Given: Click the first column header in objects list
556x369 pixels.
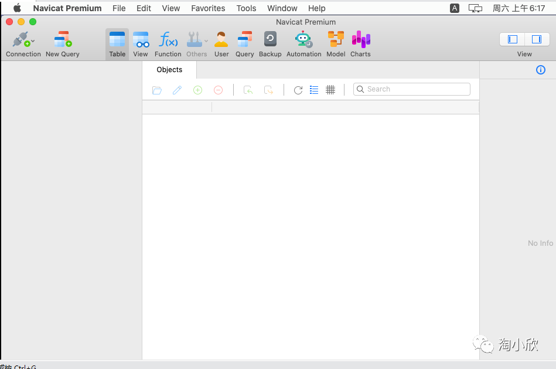Looking at the screenshot, I should 177,107.
